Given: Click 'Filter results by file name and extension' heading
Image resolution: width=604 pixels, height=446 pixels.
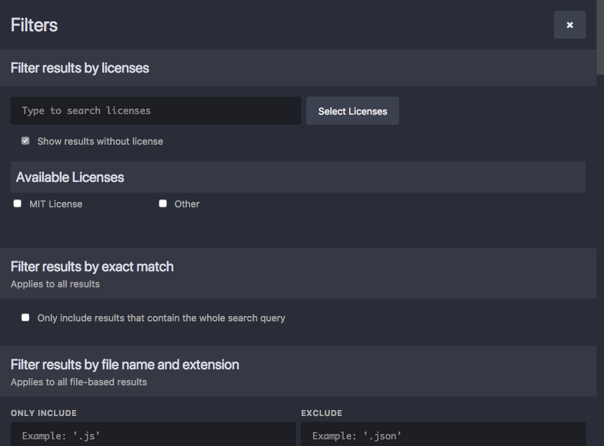Looking at the screenshot, I should pyautogui.click(x=125, y=365).
